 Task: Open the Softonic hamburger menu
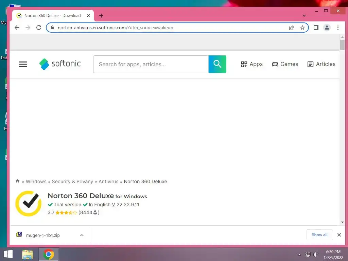pyautogui.click(x=23, y=64)
